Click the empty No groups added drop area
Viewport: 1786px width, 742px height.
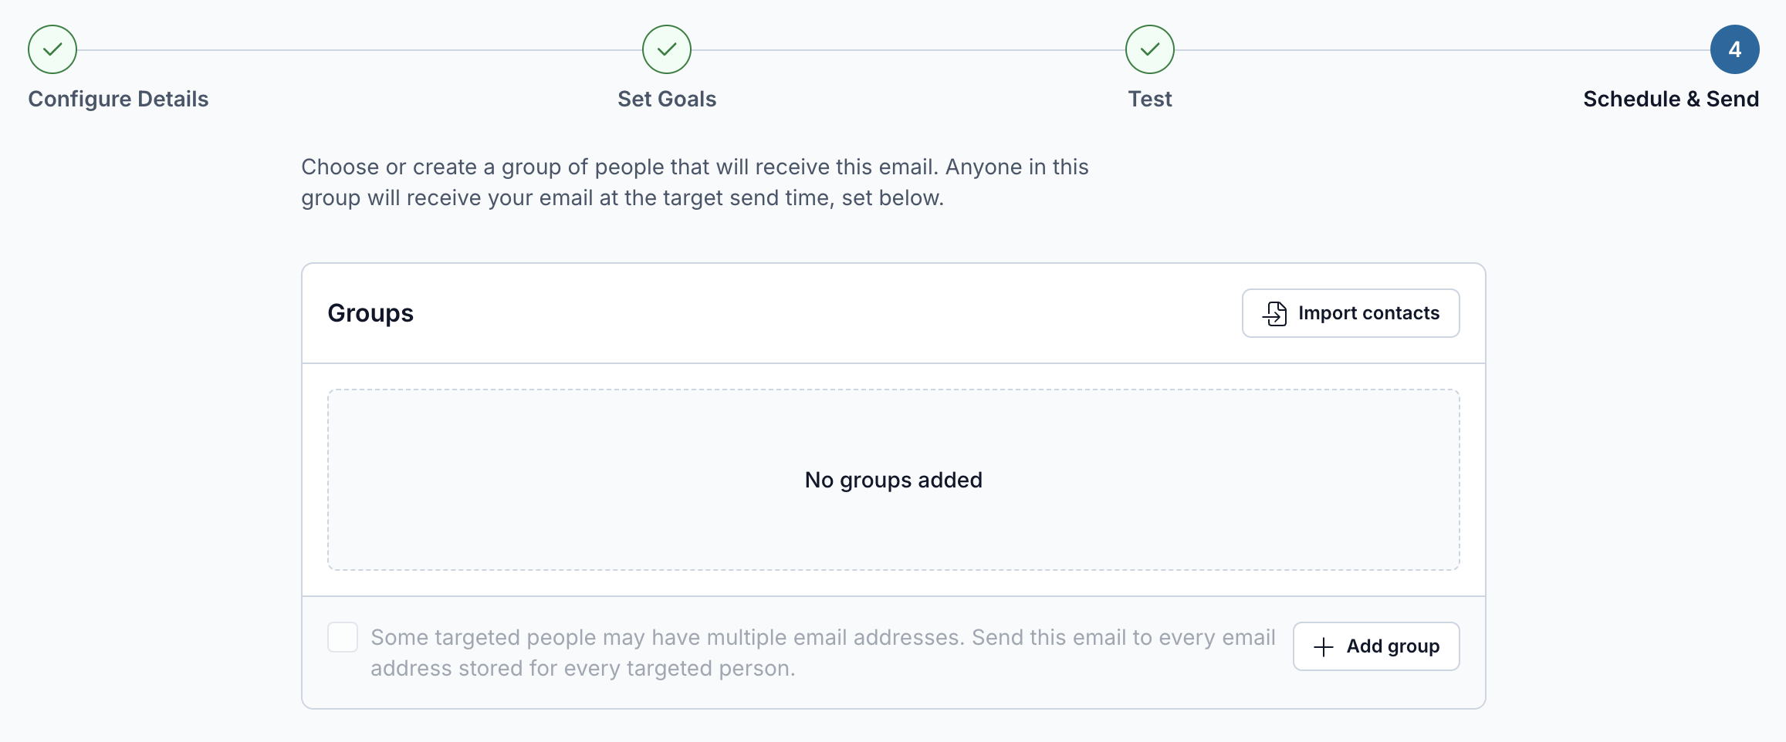894,480
